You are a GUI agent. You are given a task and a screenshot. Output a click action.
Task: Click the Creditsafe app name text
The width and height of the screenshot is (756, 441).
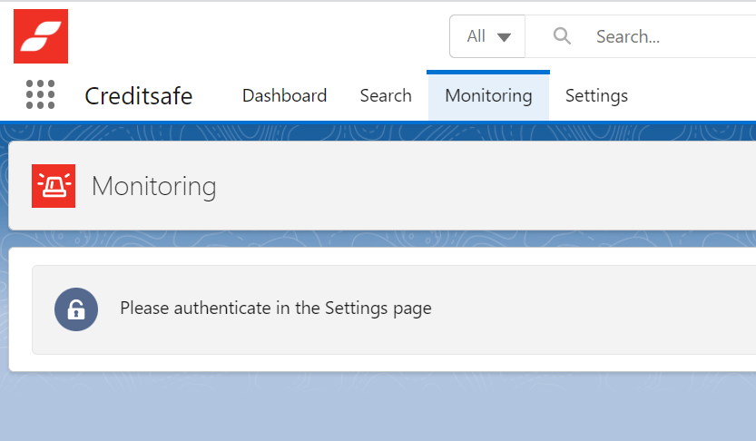(x=139, y=96)
